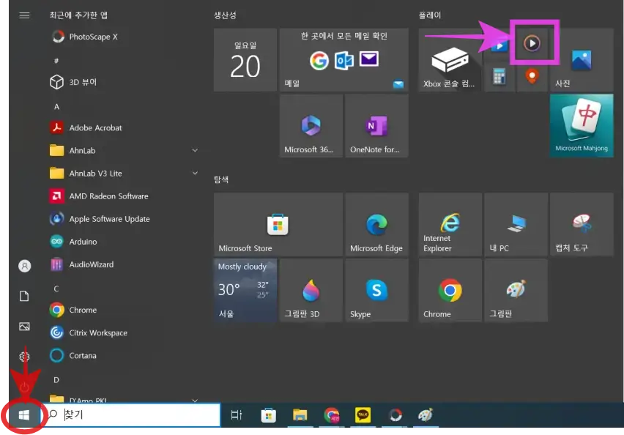Launch Microsoft Mahjong tile
Screen dimensions: 624x435
pyautogui.click(x=582, y=126)
